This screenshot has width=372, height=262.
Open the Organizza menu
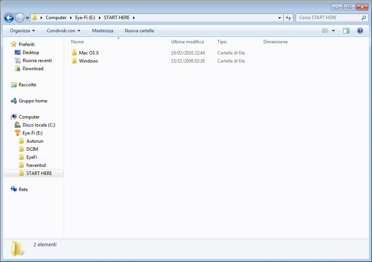[x=22, y=31]
